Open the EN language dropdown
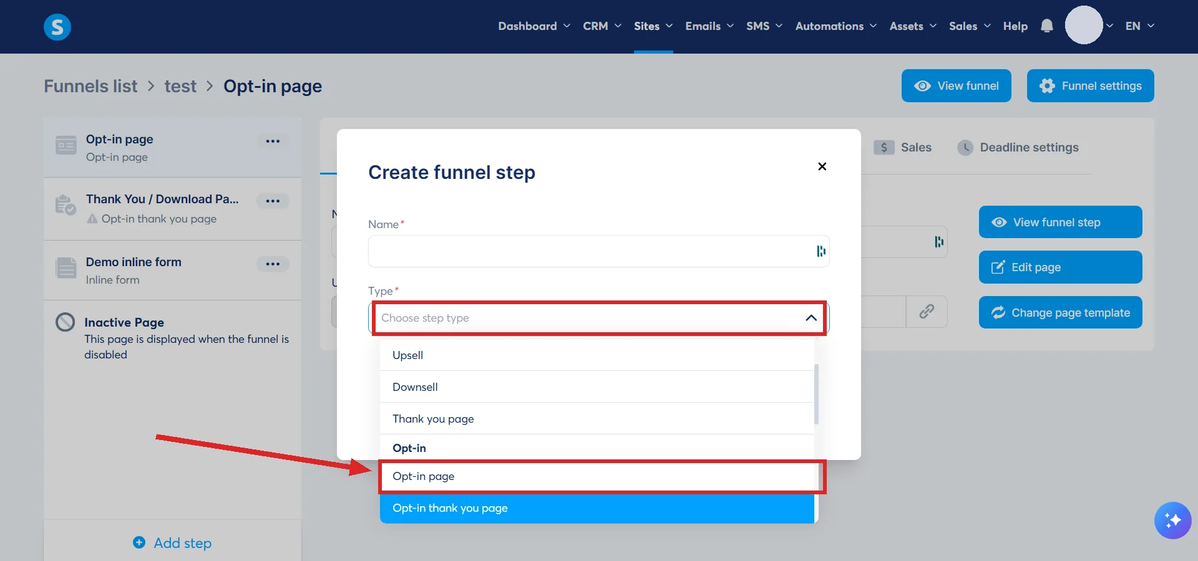Viewport: 1198px width, 561px height. coord(1140,26)
